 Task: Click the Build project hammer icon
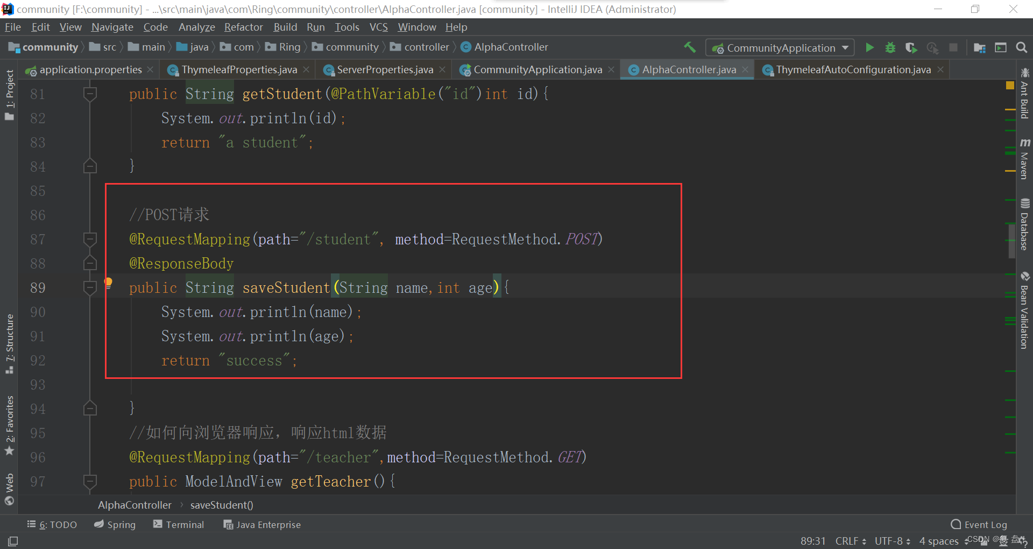tap(690, 47)
